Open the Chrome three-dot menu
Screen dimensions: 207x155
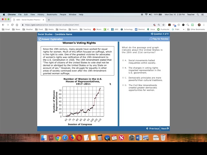(x=204, y=25)
